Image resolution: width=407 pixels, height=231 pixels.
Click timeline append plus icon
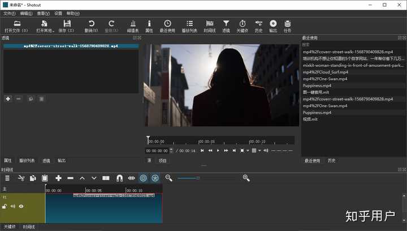[58, 178]
